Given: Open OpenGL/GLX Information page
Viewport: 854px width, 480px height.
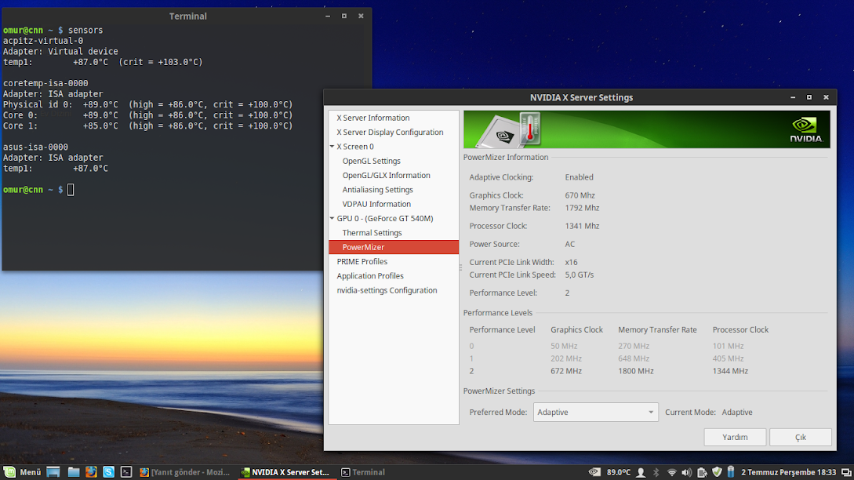Looking at the screenshot, I should [x=386, y=176].
